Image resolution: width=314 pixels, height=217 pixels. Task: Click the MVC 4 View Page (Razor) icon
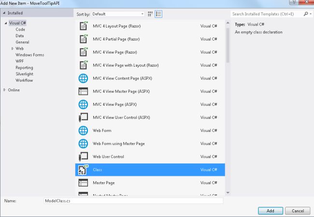click(x=83, y=52)
